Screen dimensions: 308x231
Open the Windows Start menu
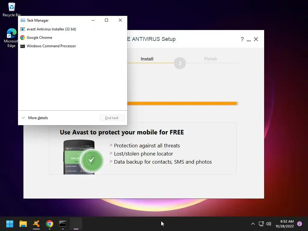point(10,224)
